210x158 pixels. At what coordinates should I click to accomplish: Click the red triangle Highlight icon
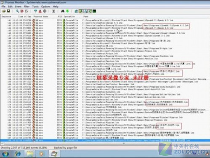[40, 11]
